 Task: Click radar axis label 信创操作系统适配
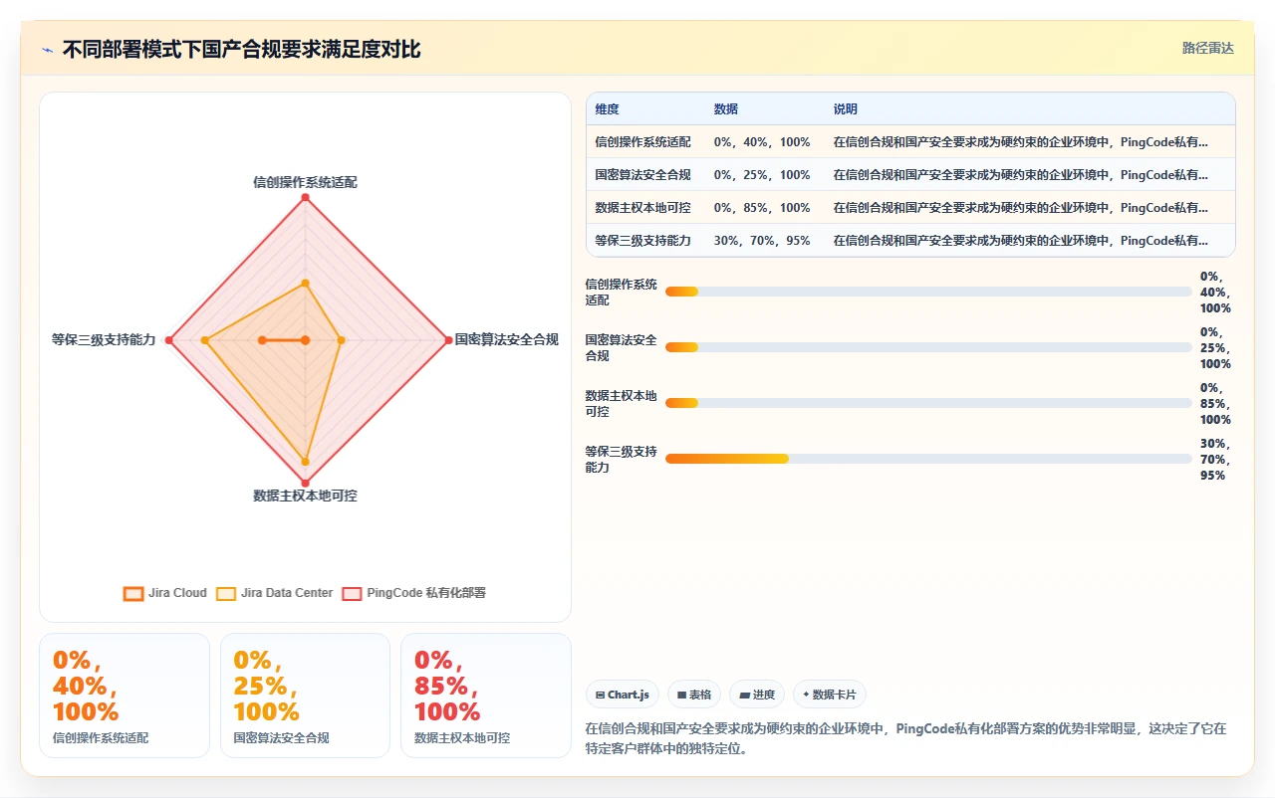coord(305,182)
